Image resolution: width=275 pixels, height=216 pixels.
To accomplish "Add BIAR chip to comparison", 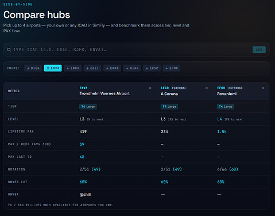I will [x=132, y=68].
